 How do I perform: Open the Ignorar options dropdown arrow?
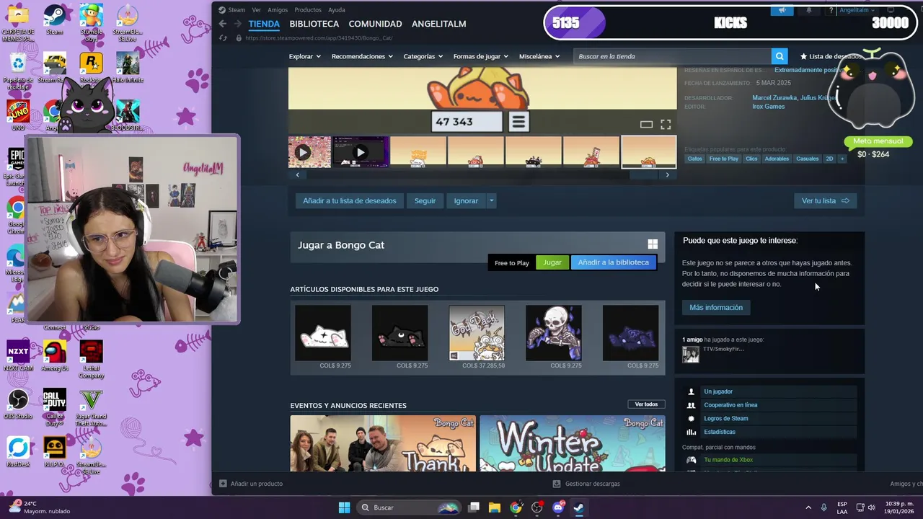[x=491, y=201]
